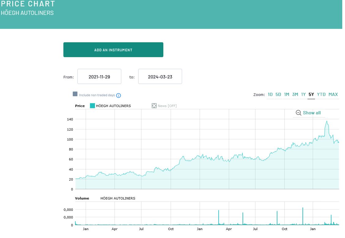Image resolution: width=345 pixels, height=238 pixels.
Task: Set zoom range to 1D
Action: (x=270, y=94)
